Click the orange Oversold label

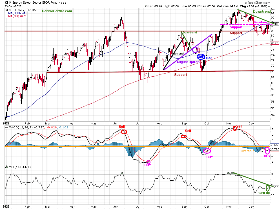click(247, 151)
